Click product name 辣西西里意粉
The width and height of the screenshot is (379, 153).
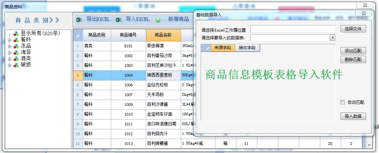click(159, 75)
